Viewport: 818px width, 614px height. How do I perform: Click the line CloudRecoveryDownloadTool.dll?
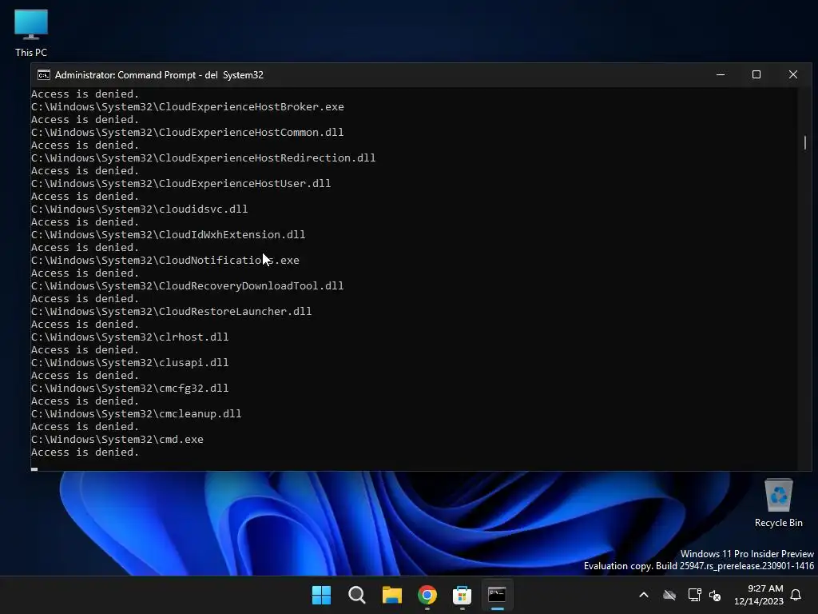tap(188, 285)
